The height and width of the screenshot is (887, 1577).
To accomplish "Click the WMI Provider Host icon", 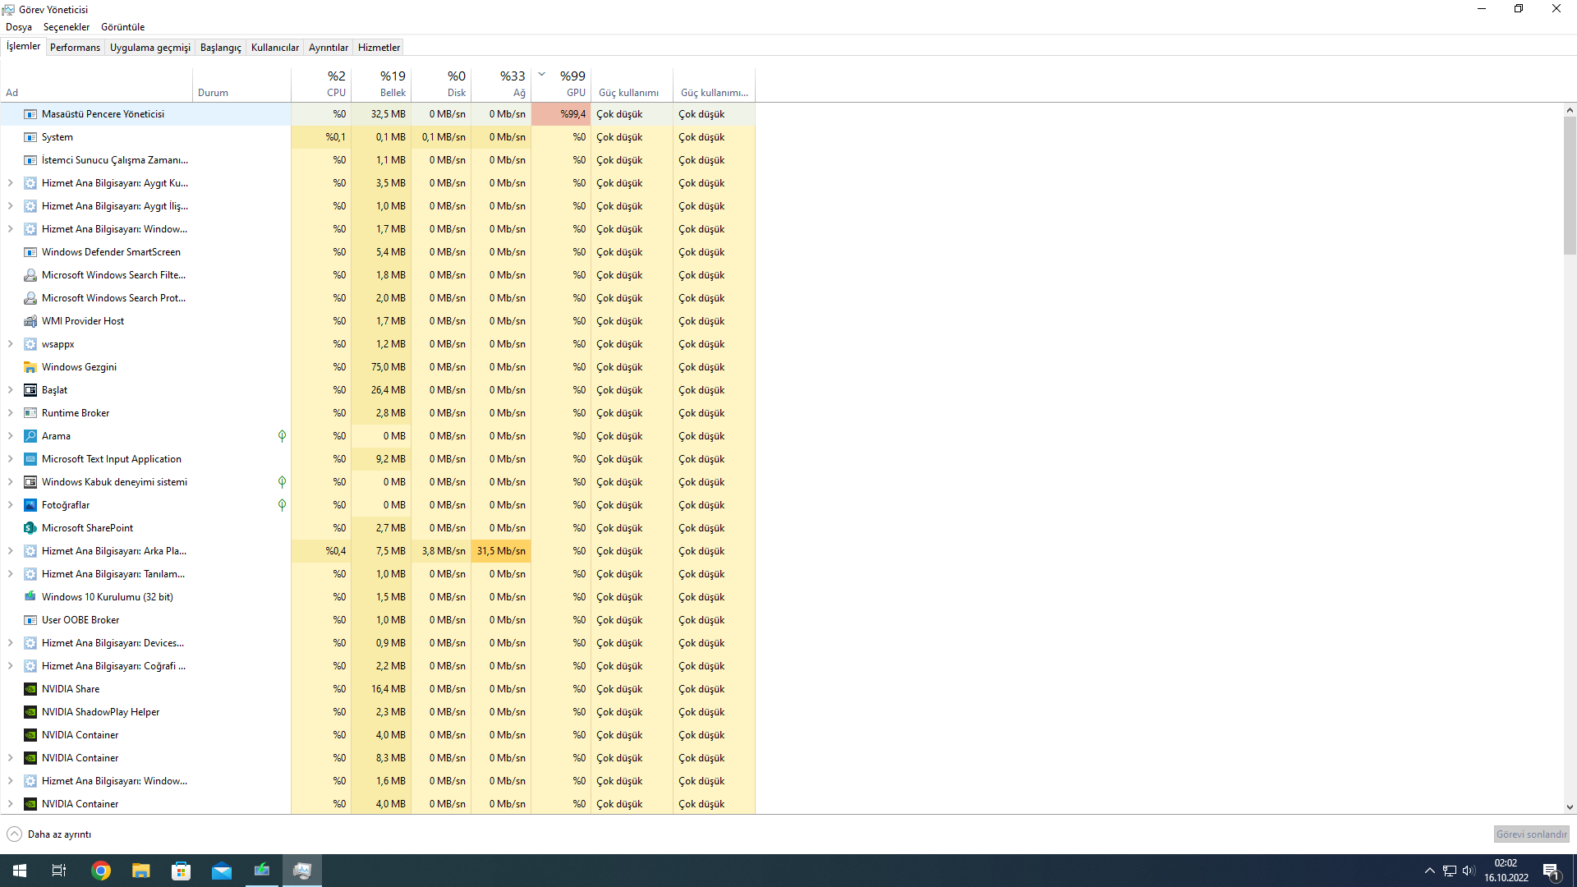I will pos(30,321).
